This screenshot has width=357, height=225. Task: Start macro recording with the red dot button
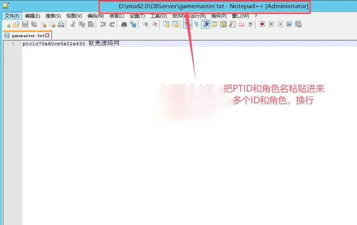click(262, 24)
